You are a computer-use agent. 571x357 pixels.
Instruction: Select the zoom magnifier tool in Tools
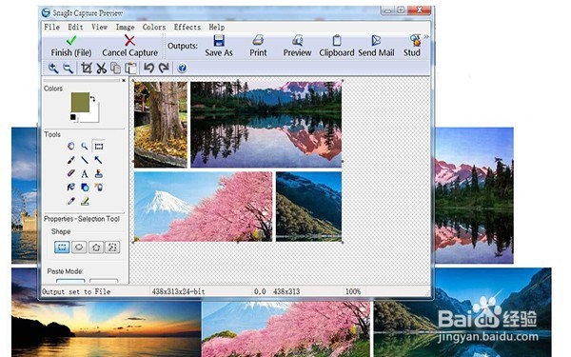coord(85,147)
